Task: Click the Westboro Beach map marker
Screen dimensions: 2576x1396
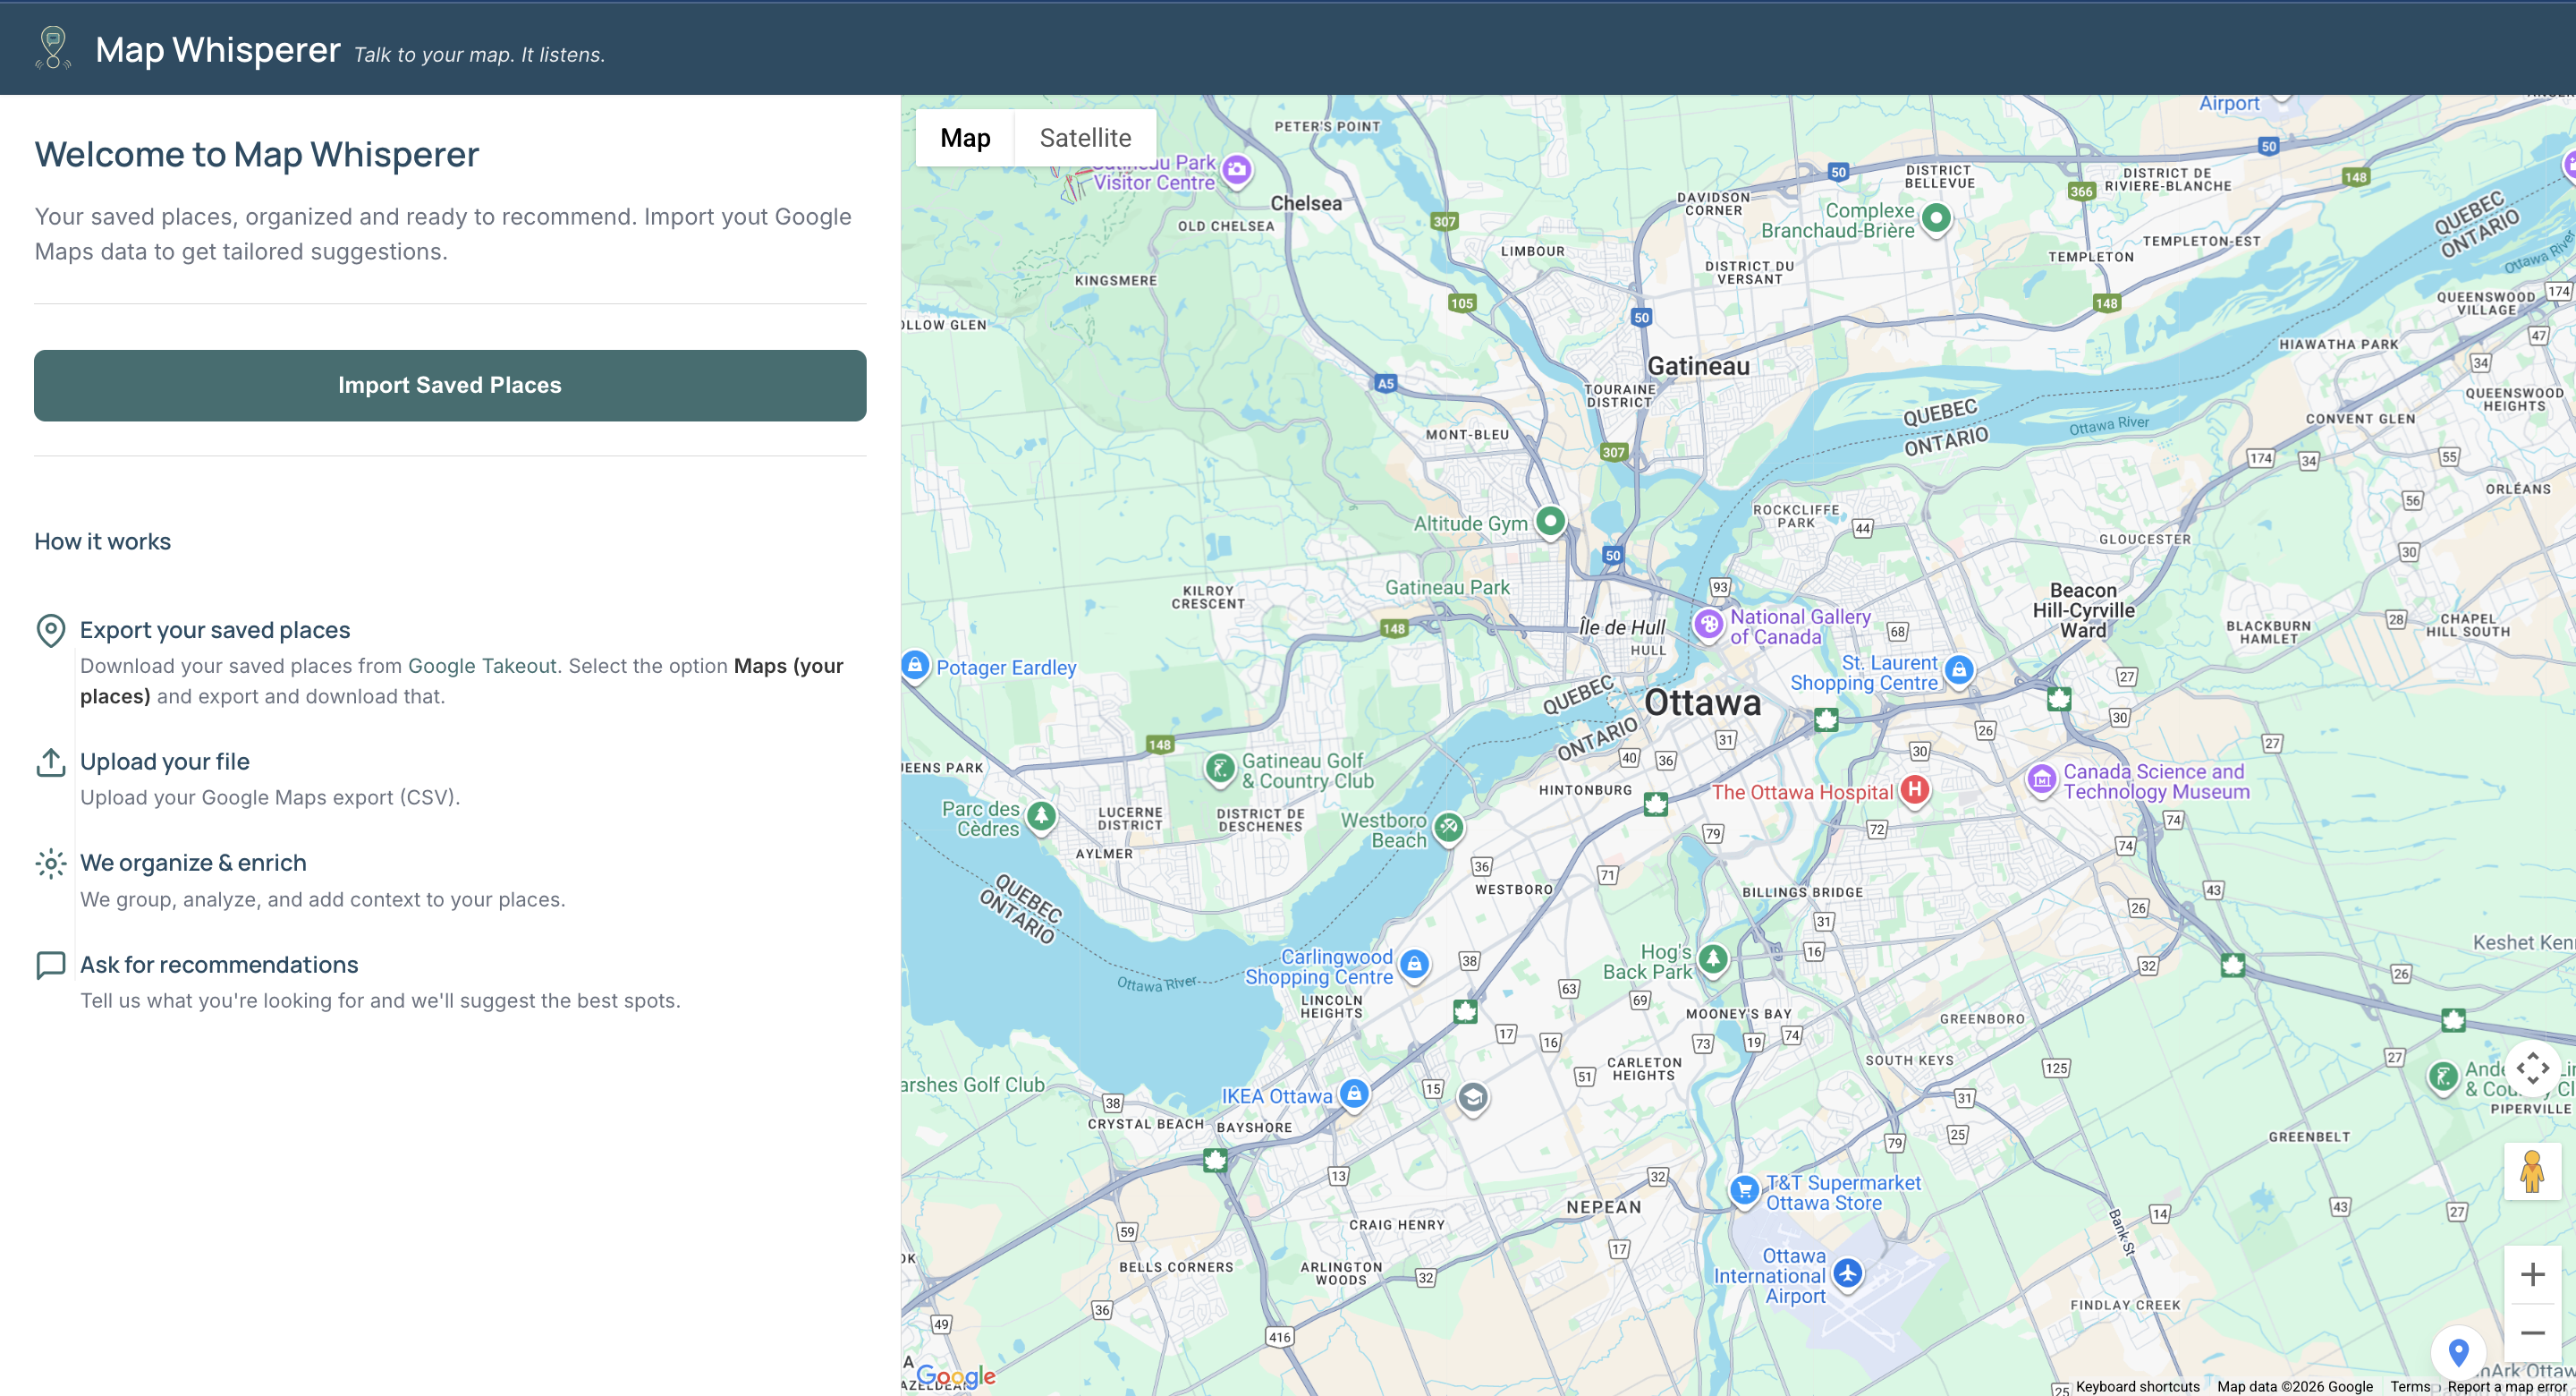Action: [1448, 827]
